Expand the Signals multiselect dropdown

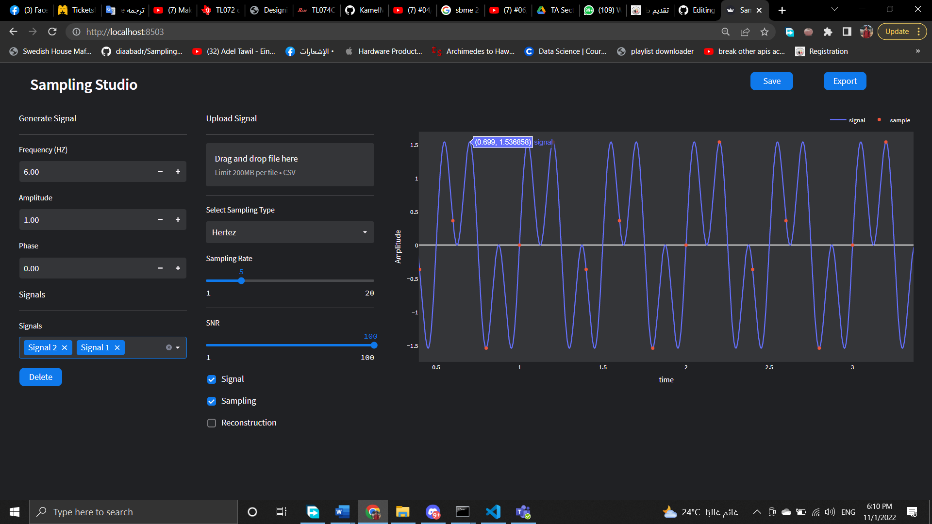[179, 347]
